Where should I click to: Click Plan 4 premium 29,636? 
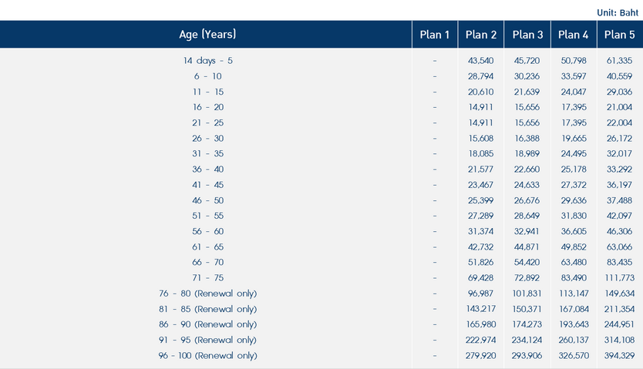pyautogui.click(x=574, y=200)
